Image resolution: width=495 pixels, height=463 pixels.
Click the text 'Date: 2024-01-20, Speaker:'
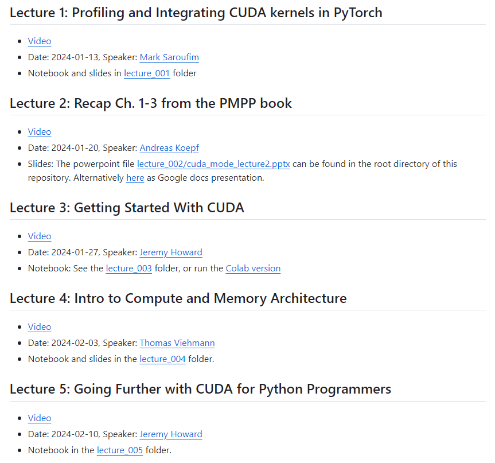pos(83,148)
